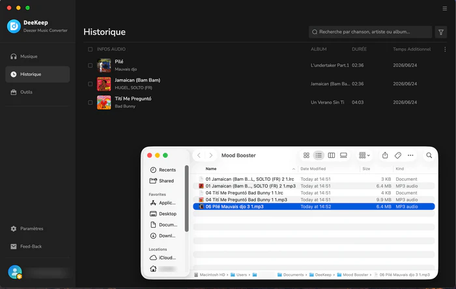This screenshot has height=289, width=456.
Task: Click the Temps Additionnel column header
Action: (412, 49)
